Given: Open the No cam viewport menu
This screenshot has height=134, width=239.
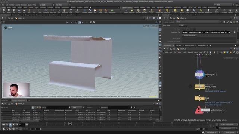Looking at the screenshot, I should (154, 26).
